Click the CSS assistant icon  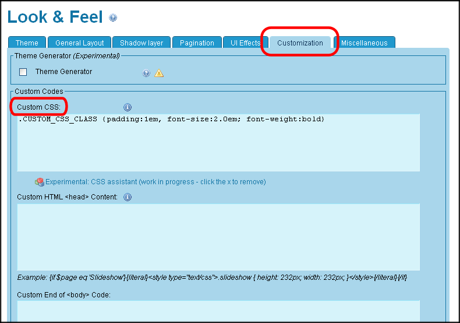pos(39,182)
